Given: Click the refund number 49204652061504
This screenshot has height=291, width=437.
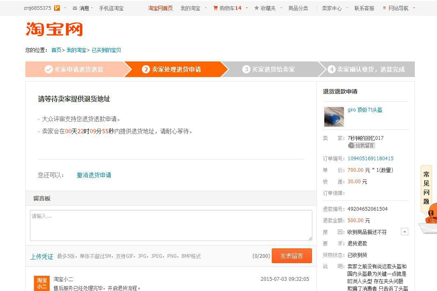Looking at the screenshot, I should click(368, 209).
